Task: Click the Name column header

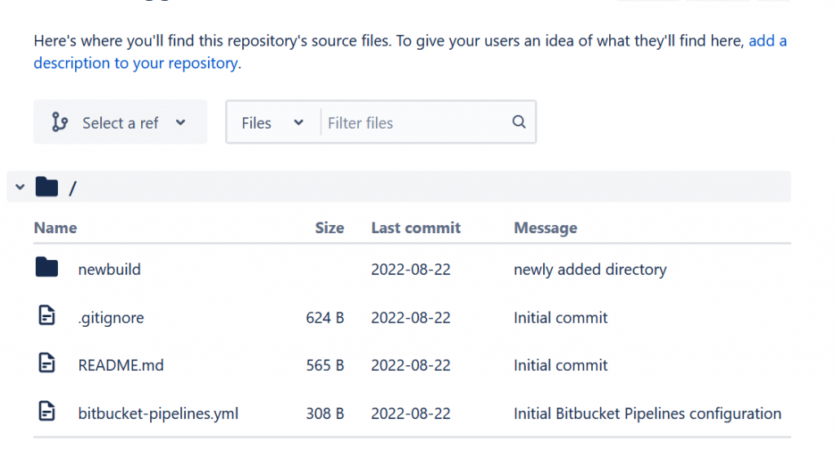Action: pyautogui.click(x=55, y=228)
